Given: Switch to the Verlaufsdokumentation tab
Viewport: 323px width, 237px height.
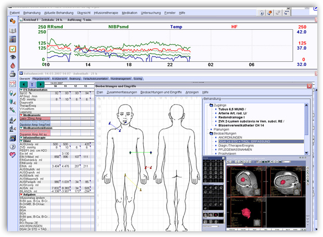Looking at the screenshot, I should point(95,79).
